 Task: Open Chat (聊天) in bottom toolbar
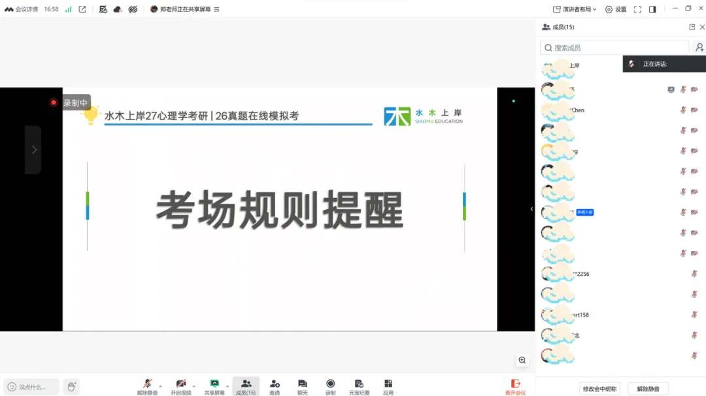pos(303,387)
